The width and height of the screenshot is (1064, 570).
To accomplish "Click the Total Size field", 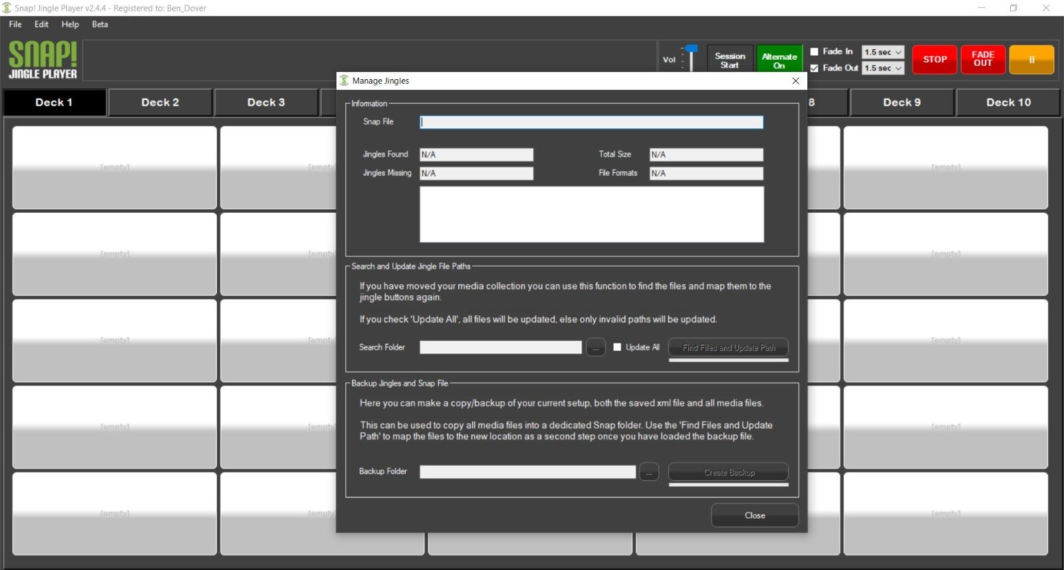I will point(706,155).
